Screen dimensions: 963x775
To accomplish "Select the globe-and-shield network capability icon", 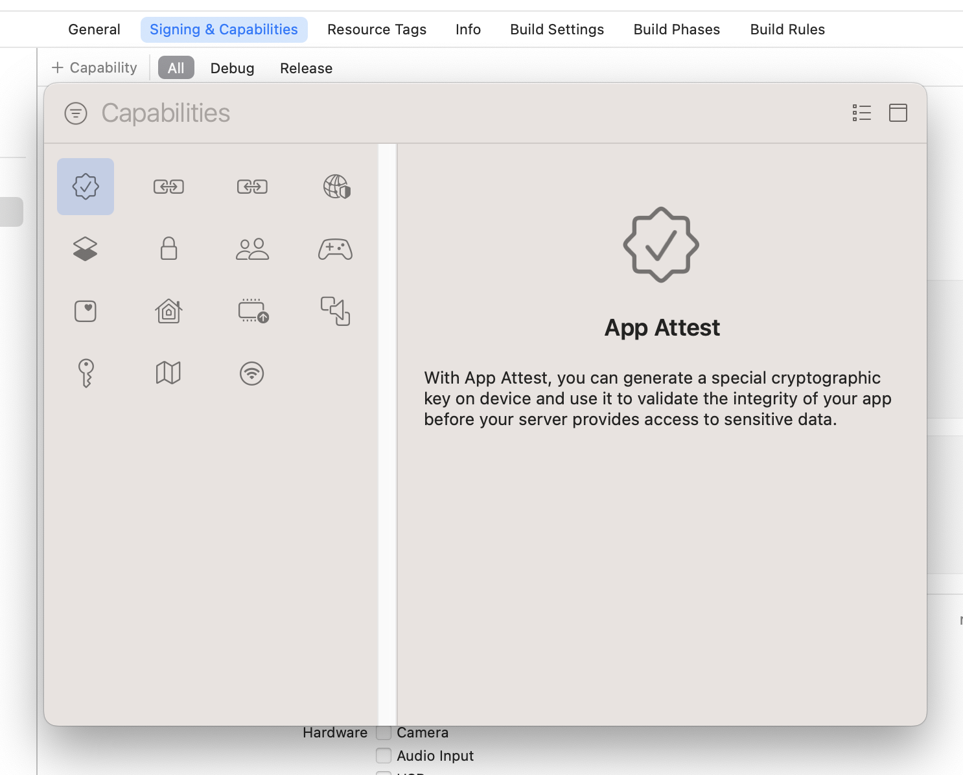I will (335, 187).
